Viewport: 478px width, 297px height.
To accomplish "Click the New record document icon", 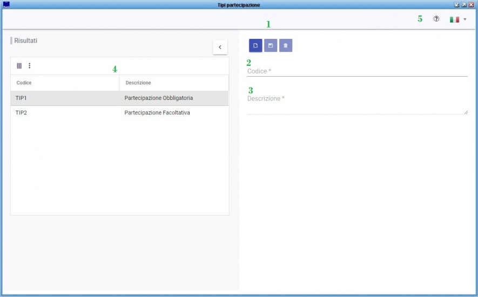I will [255, 45].
